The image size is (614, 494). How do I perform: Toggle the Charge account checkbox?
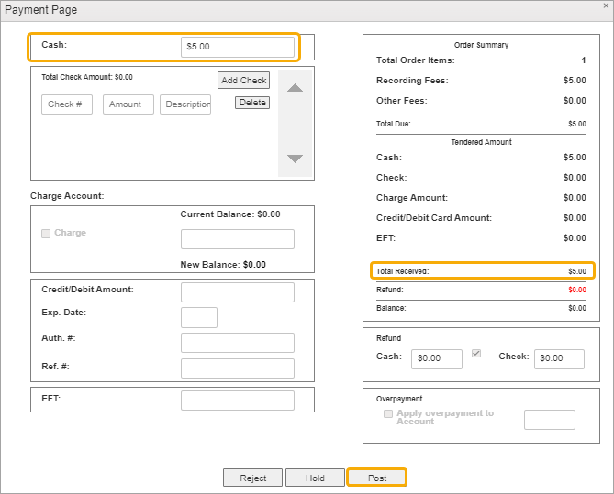46,234
